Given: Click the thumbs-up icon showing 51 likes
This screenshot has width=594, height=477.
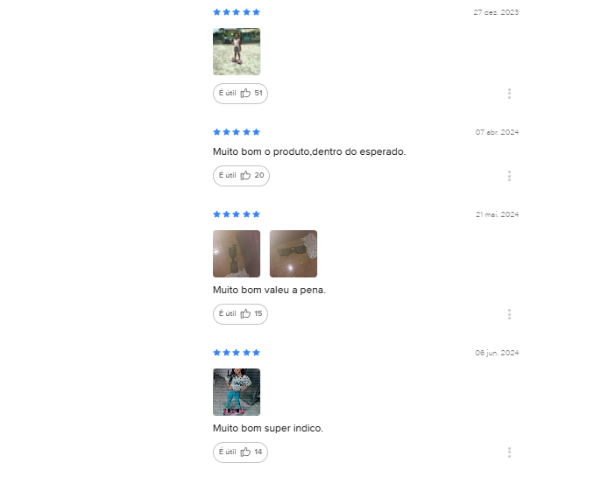Looking at the screenshot, I should click(245, 93).
